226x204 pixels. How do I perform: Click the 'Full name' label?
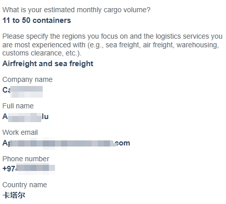(18, 106)
